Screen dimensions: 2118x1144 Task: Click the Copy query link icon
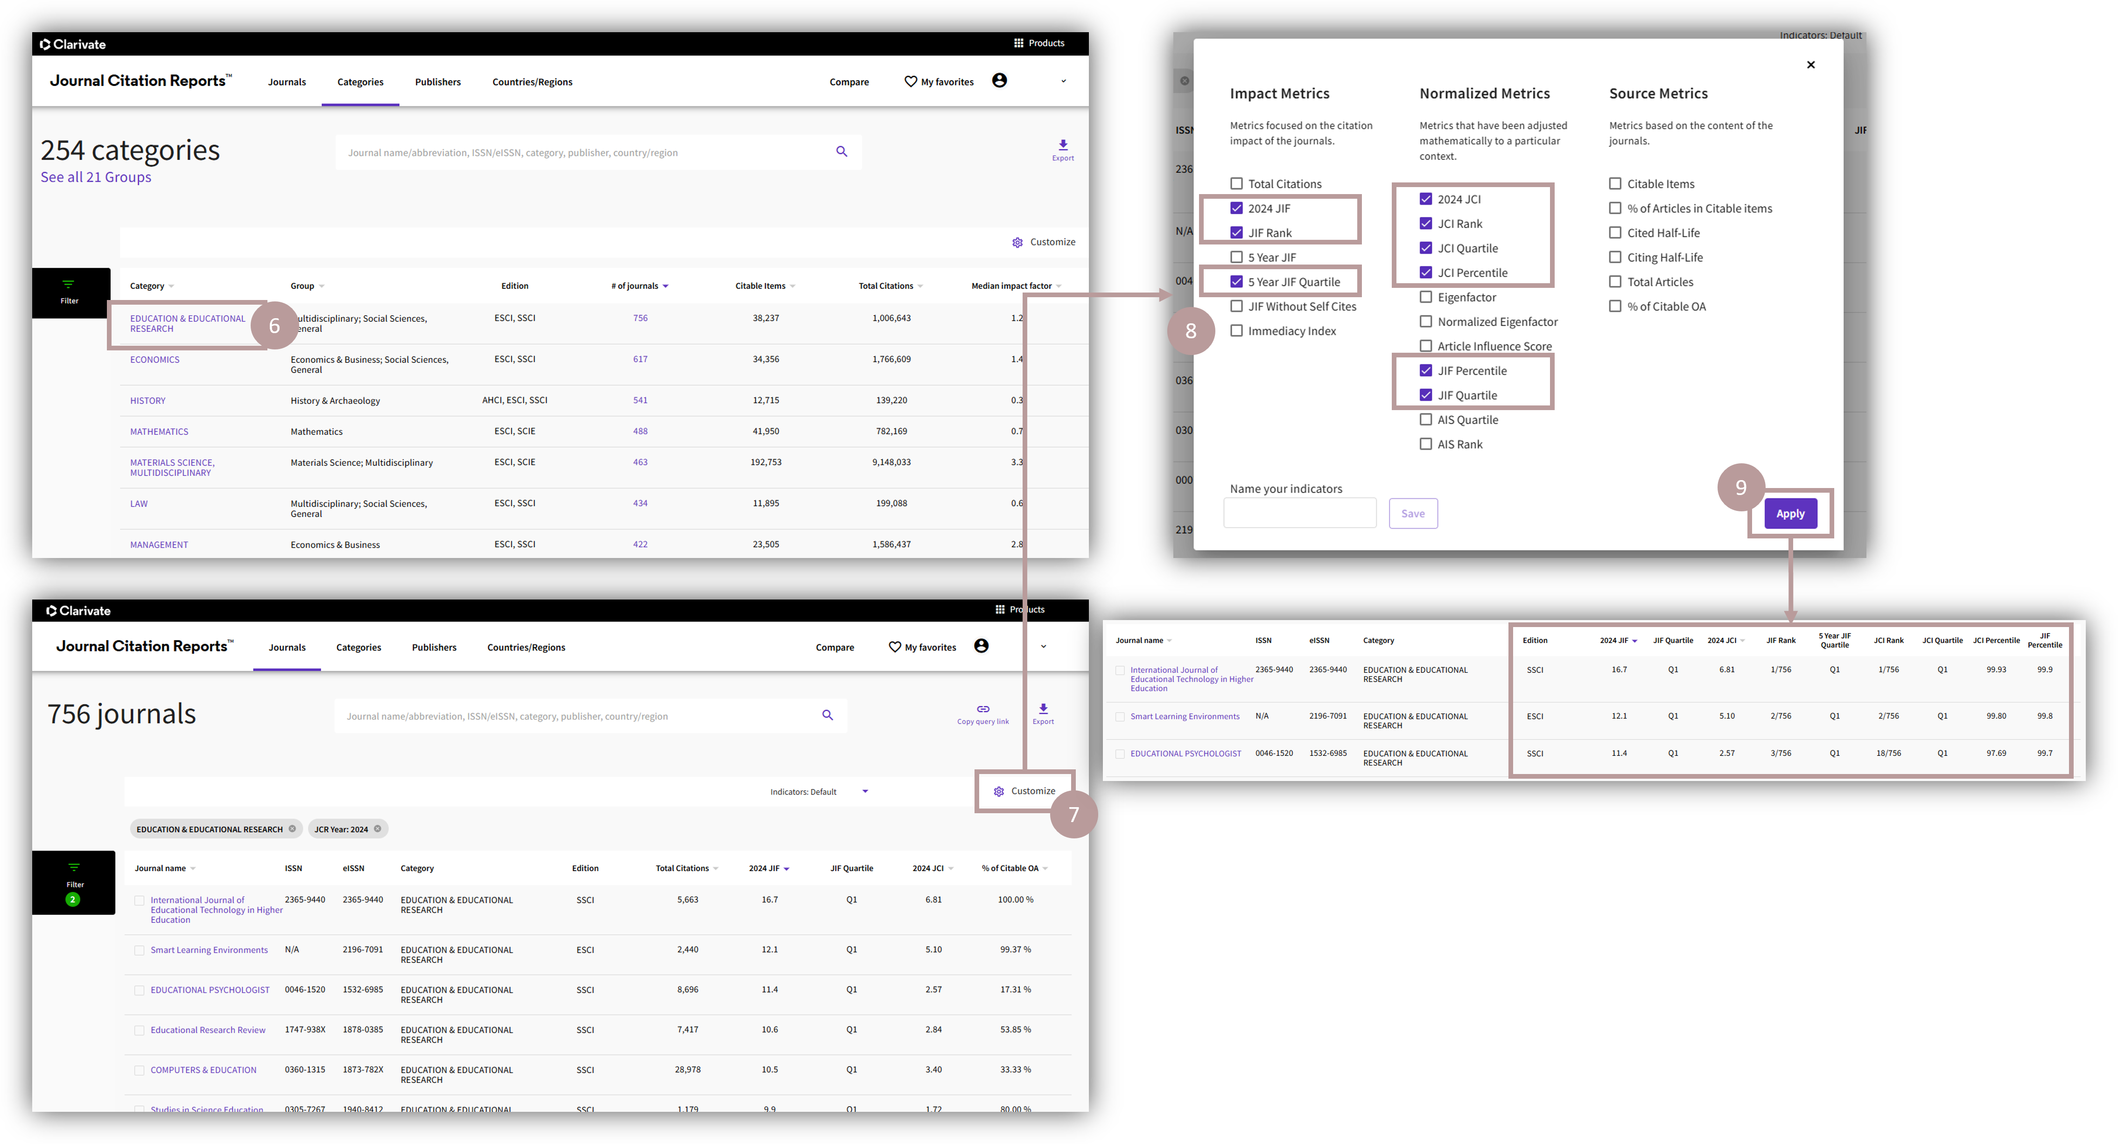pos(982,708)
